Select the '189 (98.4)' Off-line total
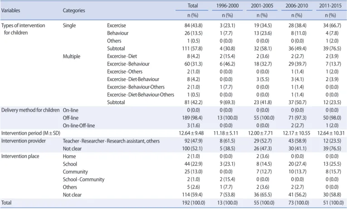The width and height of the screenshot is (347, 210). pyautogui.click(x=192, y=118)
